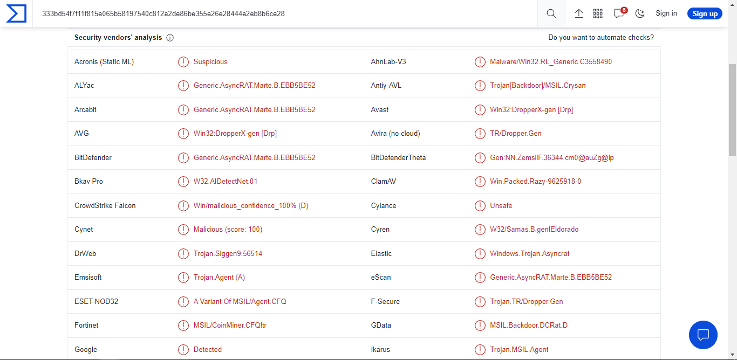Select 'Gen:NN.ZemsilF.36344.cm0@auZg@ip' detection text
This screenshot has height=360, width=737.
click(x=552, y=158)
